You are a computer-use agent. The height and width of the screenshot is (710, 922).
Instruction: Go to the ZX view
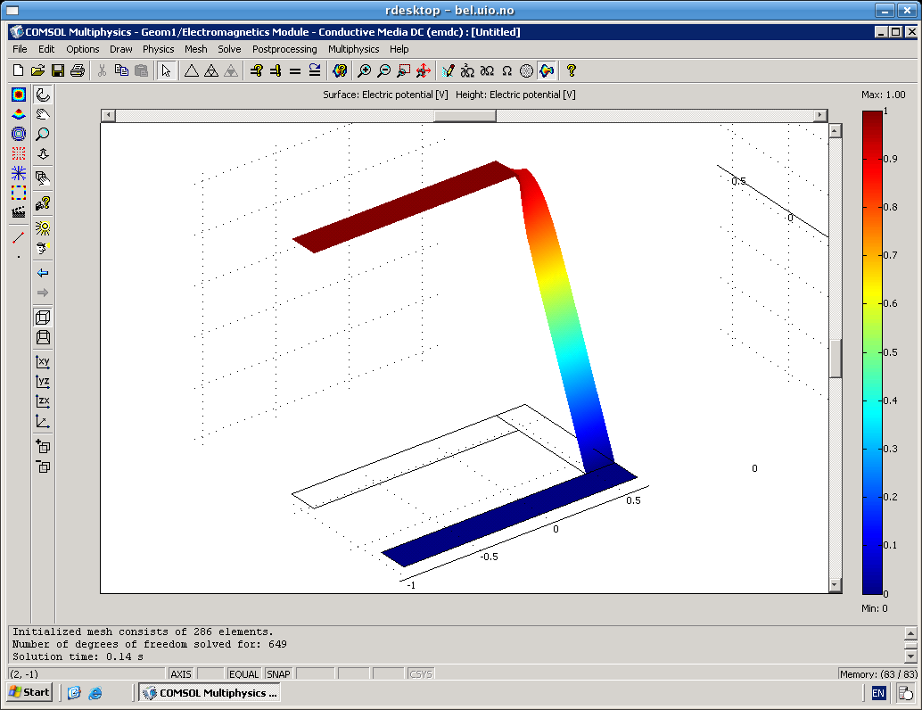pyautogui.click(x=43, y=401)
